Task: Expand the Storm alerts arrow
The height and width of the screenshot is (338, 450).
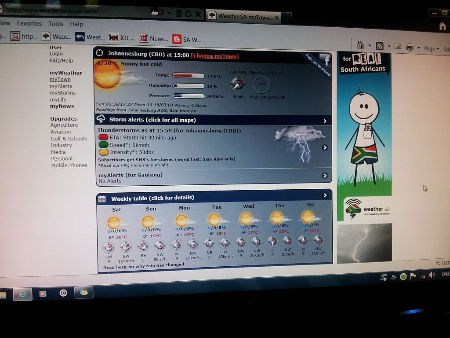Action: coord(325,121)
